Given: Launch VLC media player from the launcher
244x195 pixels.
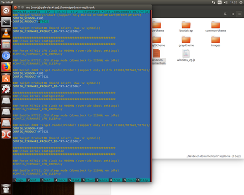Looking at the screenshot, I should [6, 33].
